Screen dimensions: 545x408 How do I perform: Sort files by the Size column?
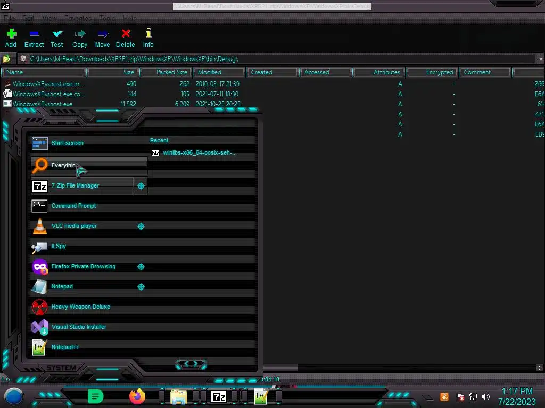click(x=113, y=72)
